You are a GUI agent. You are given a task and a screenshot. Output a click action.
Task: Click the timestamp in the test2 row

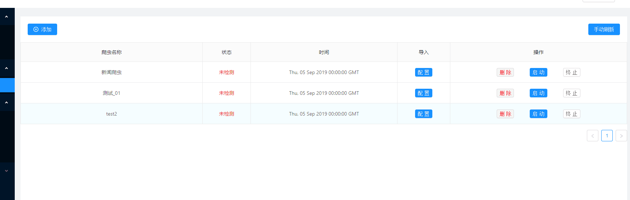coord(324,114)
